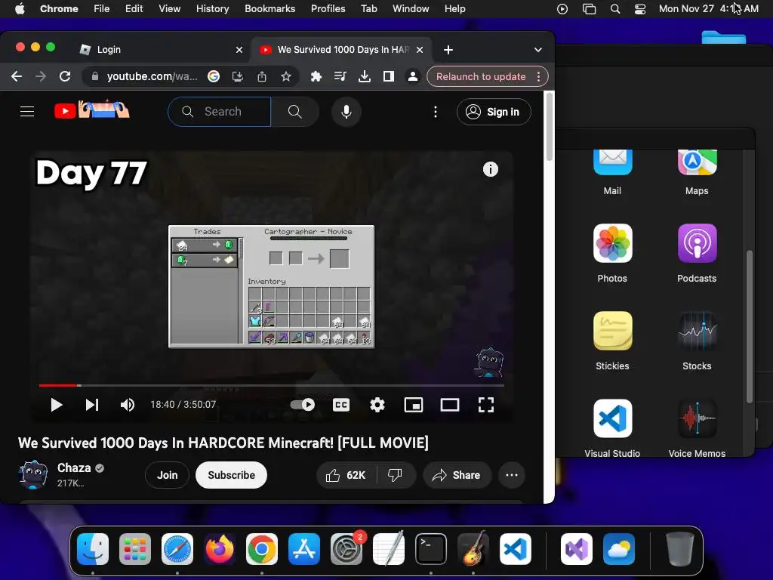Open the player settings gear

point(377,405)
